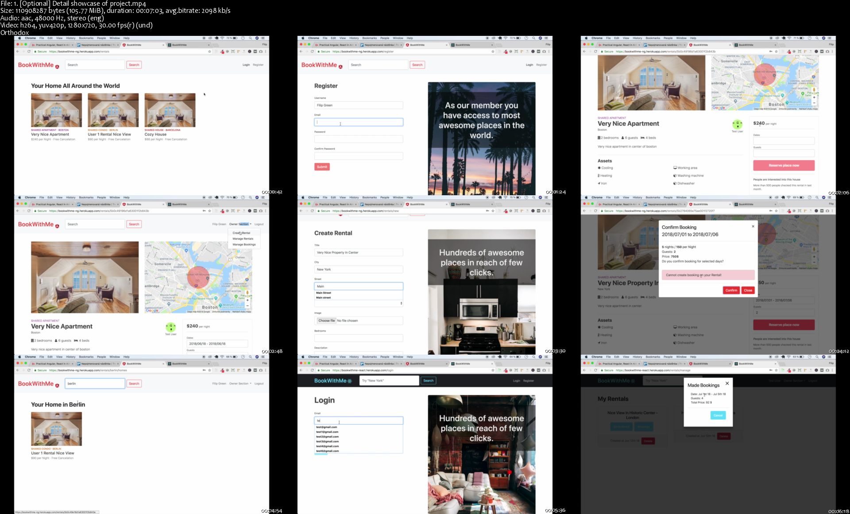
Task: Click Confirm in the Confirm Booking dialog
Action: tap(731, 290)
